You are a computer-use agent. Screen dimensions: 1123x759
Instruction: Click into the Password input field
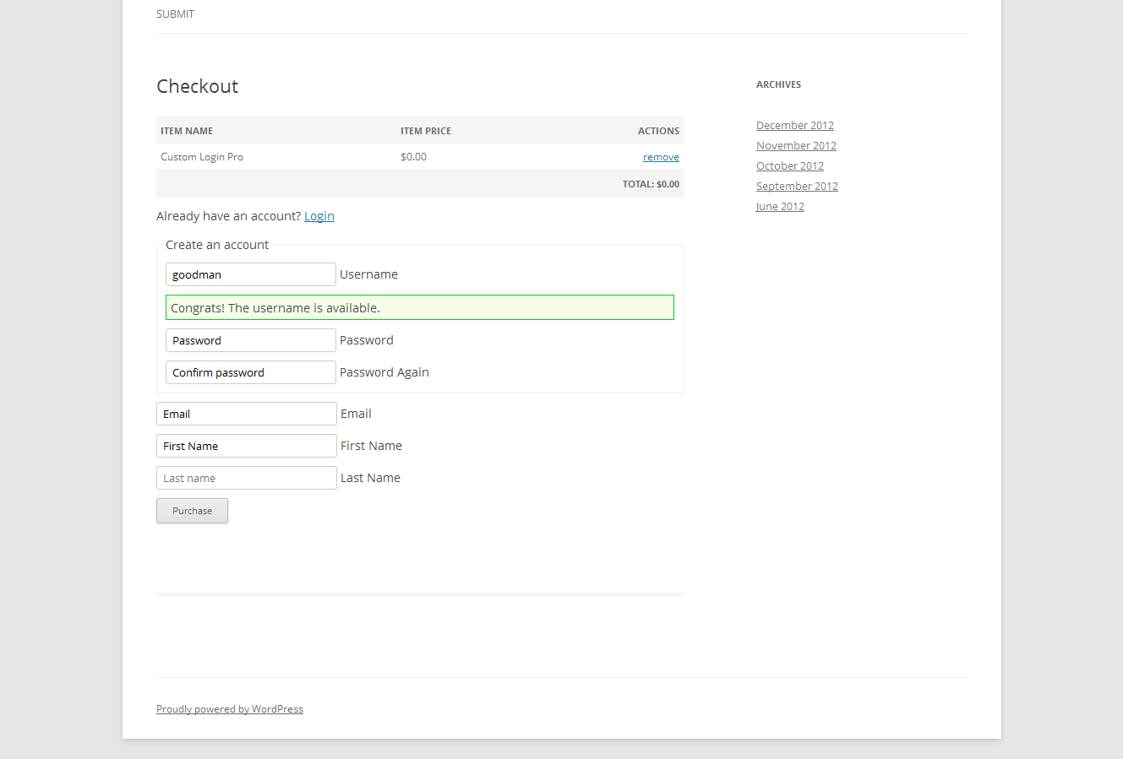click(x=250, y=340)
